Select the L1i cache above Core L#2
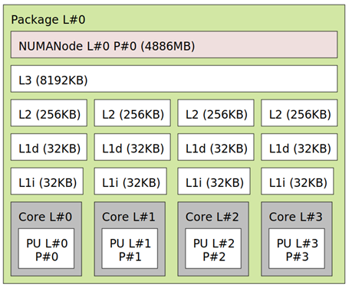 pyautogui.click(x=214, y=181)
